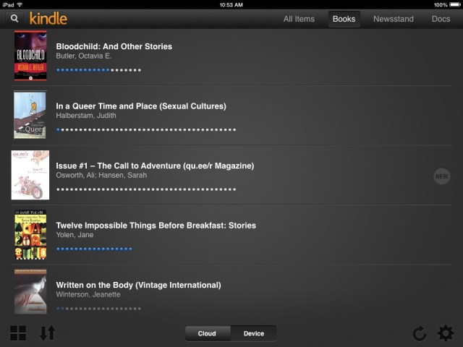Tap In a Queer Time progress dots
463x347 pixels.
[146, 130]
